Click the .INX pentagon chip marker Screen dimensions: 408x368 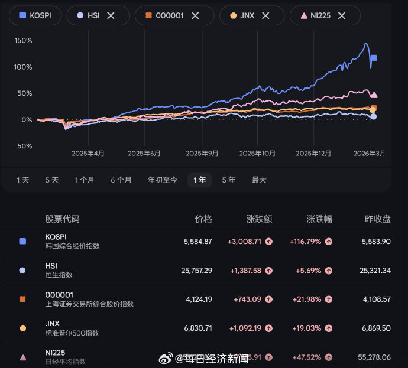[x=233, y=15]
